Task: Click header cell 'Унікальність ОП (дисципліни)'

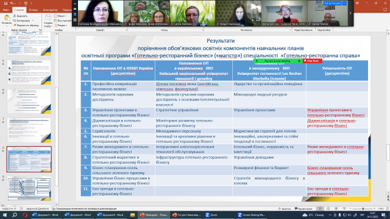Action: (x=337, y=71)
